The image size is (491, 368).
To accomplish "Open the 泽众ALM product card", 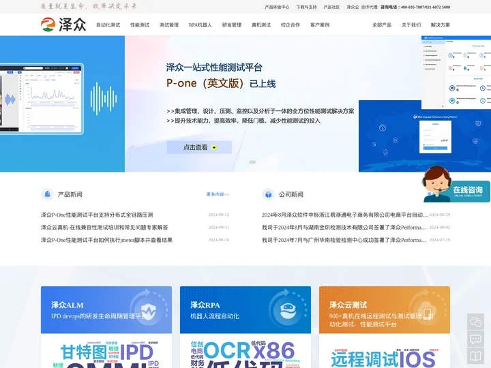I will point(106,310).
